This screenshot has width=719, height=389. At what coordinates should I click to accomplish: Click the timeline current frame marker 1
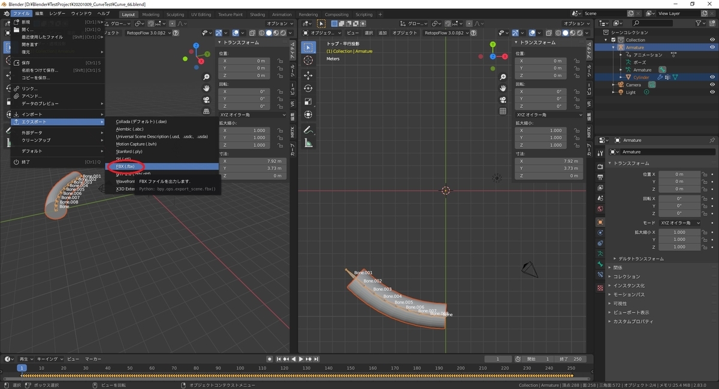point(22,368)
